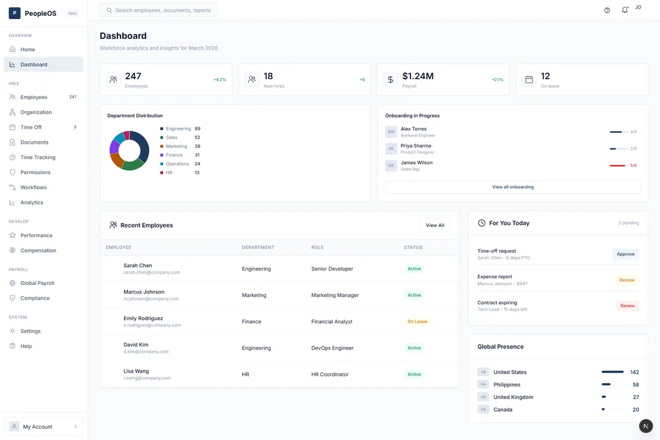
Task: Approve Sarah Chen's time-off request
Action: [x=626, y=254]
